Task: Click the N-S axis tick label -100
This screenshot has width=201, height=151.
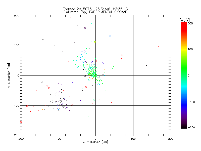Action: coord(16,106)
